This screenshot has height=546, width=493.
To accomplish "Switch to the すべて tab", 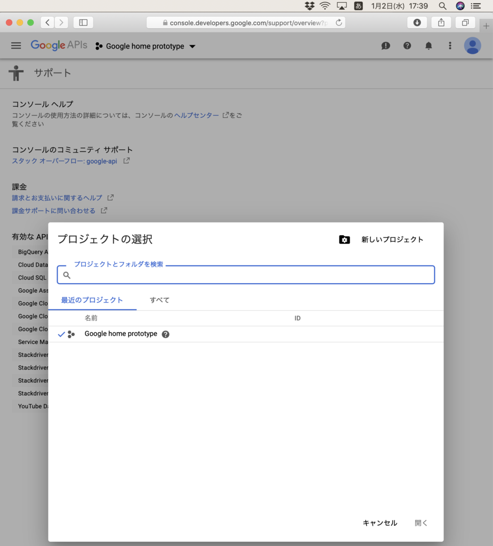I will (x=159, y=300).
